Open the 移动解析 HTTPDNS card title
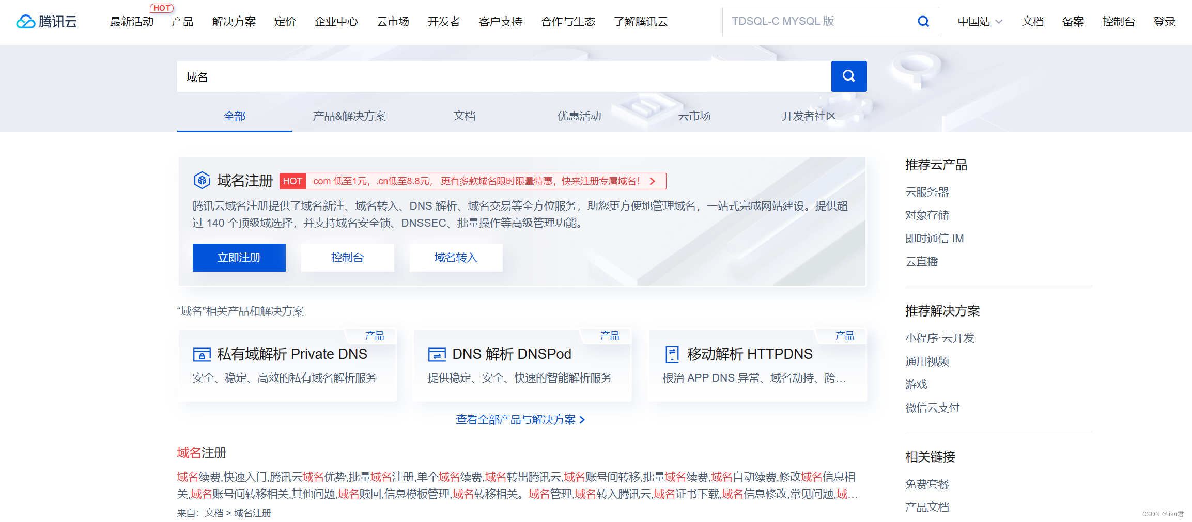Screen dimensions: 1192x522 pos(750,354)
